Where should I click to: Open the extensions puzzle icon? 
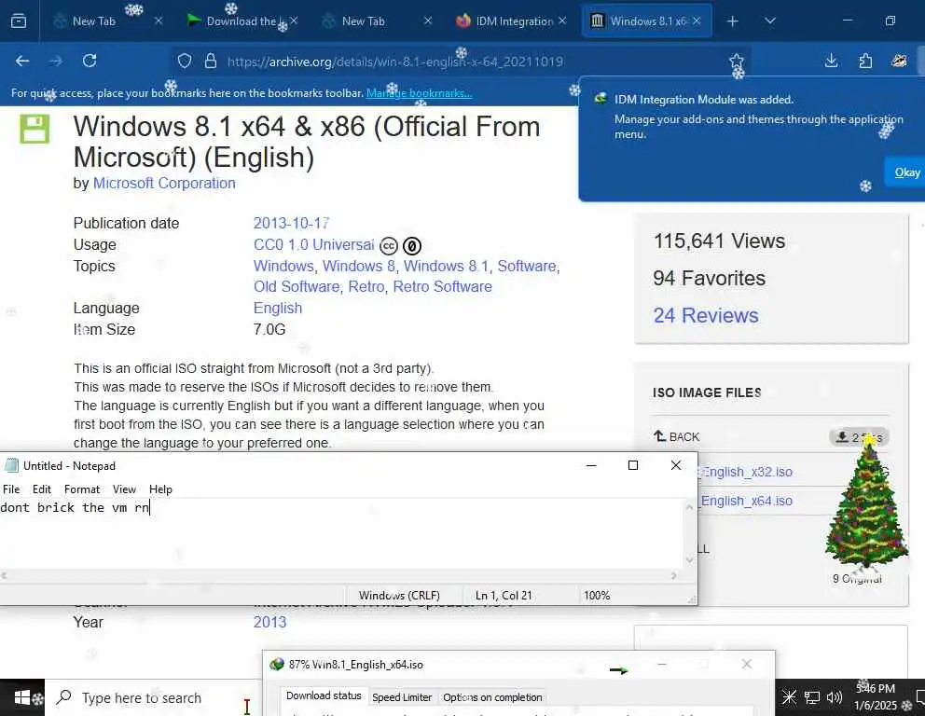pyautogui.click(x=865, y=61)
